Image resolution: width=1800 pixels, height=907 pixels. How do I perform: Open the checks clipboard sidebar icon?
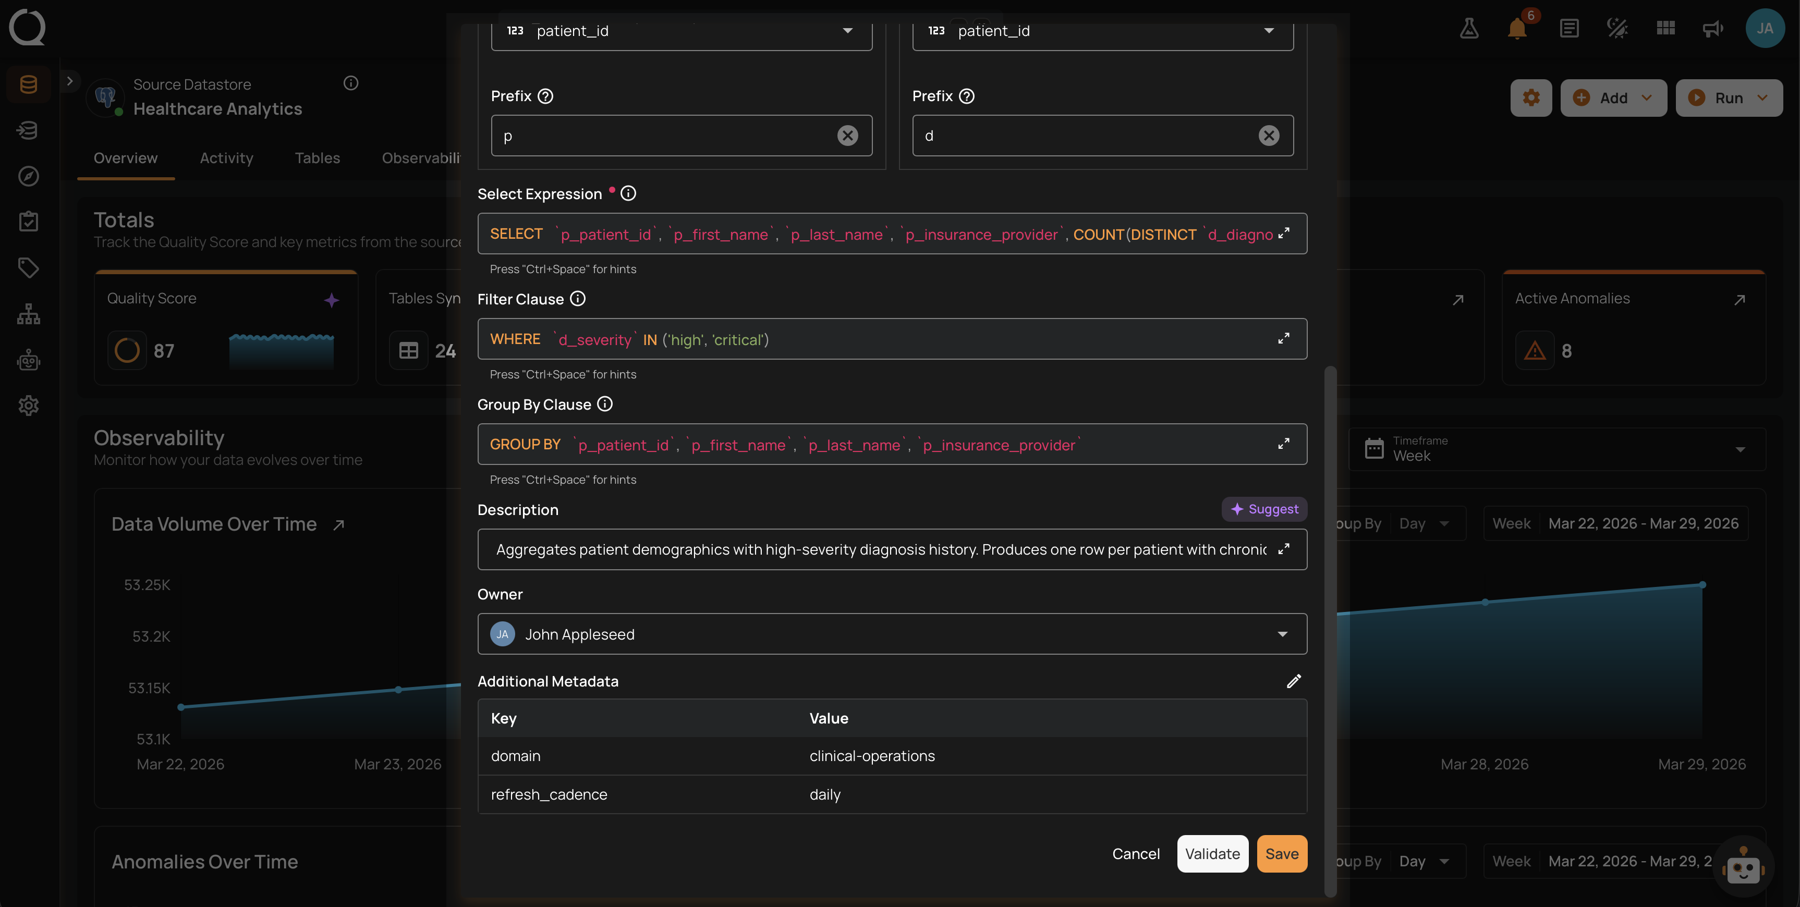pyautogui.click(x=28, y=222)
